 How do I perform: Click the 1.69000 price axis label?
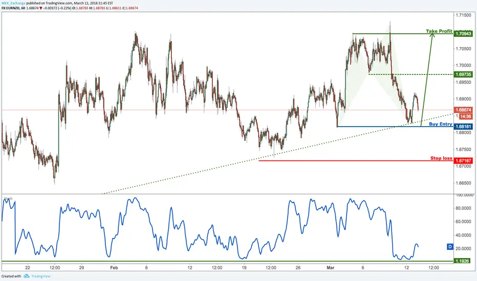click(x=464, y=99)
